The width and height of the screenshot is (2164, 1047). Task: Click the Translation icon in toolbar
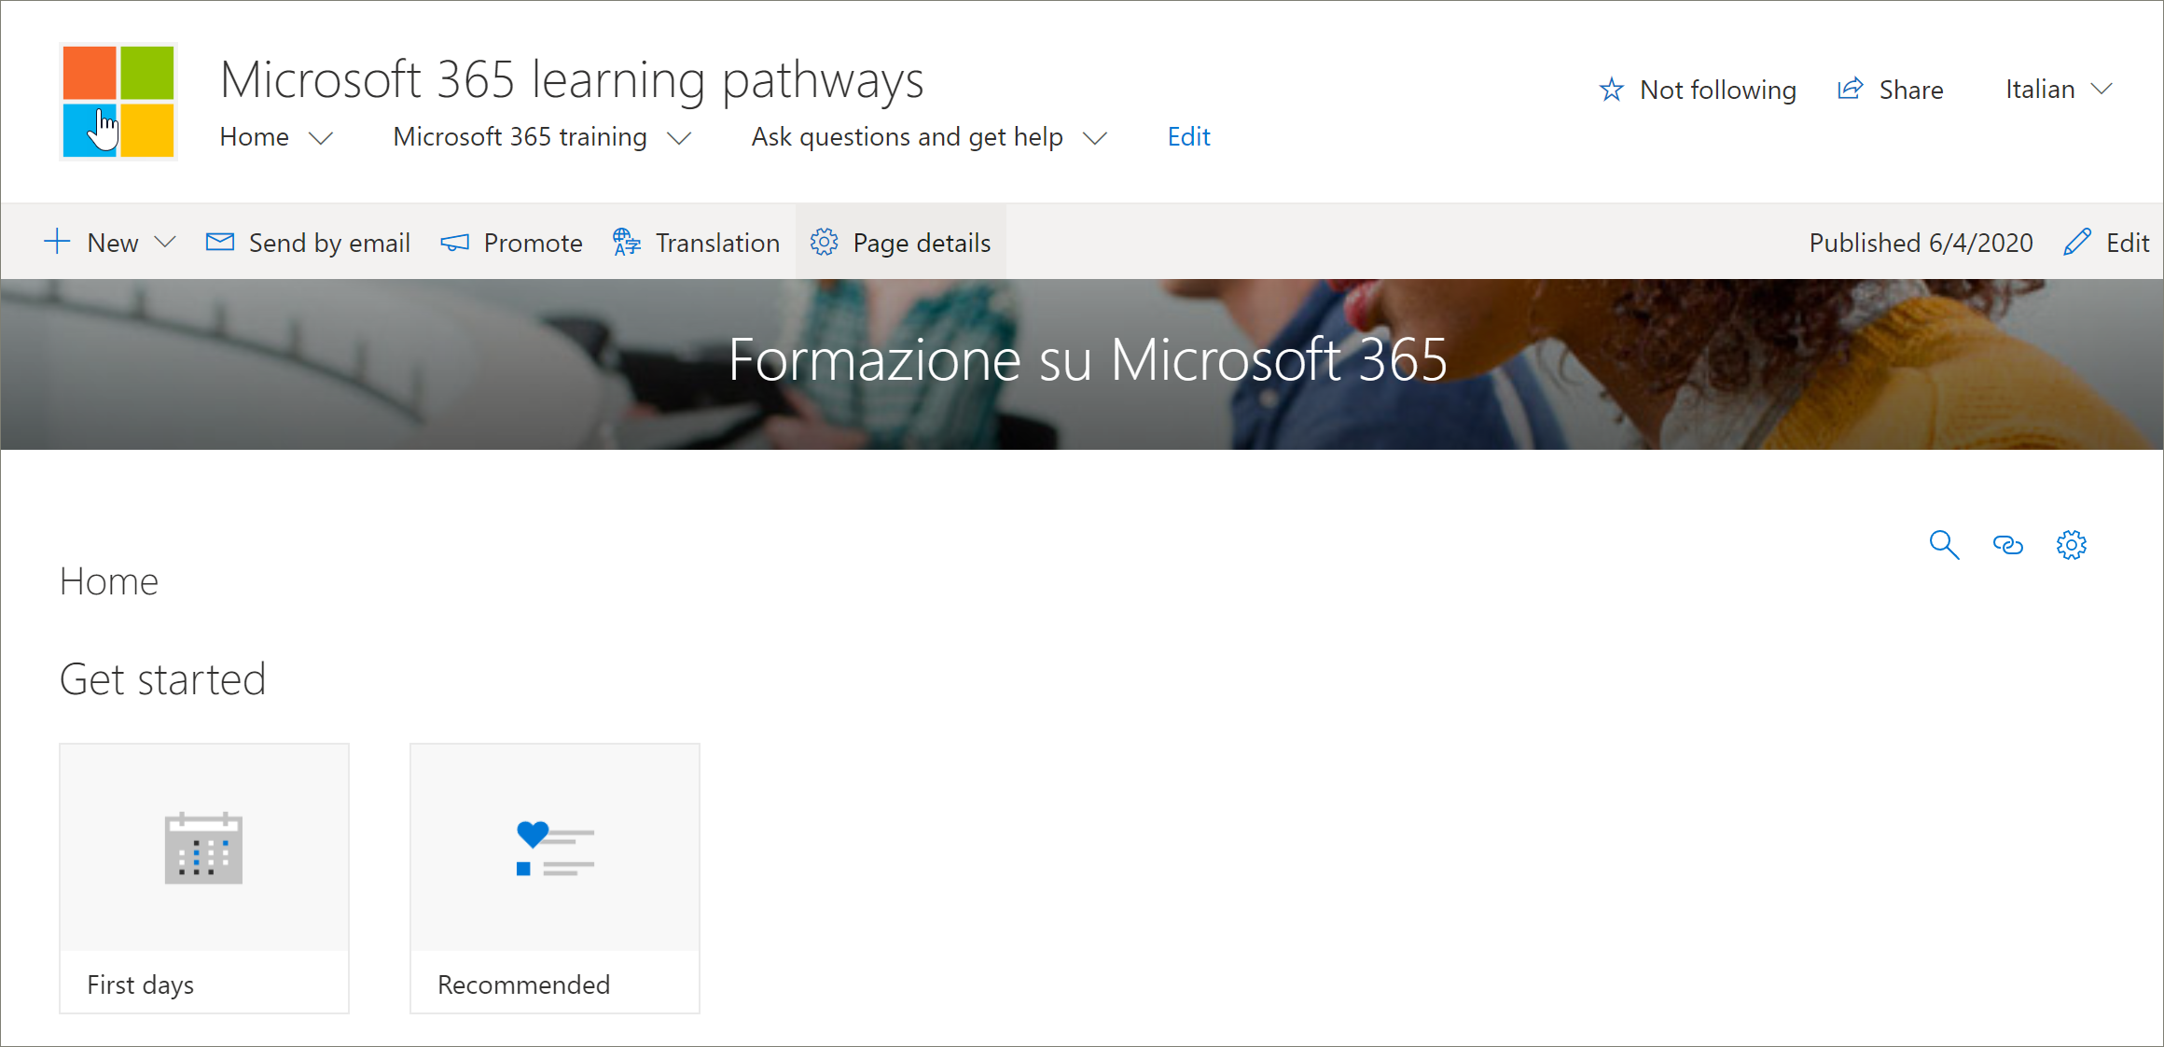point(630,244)
